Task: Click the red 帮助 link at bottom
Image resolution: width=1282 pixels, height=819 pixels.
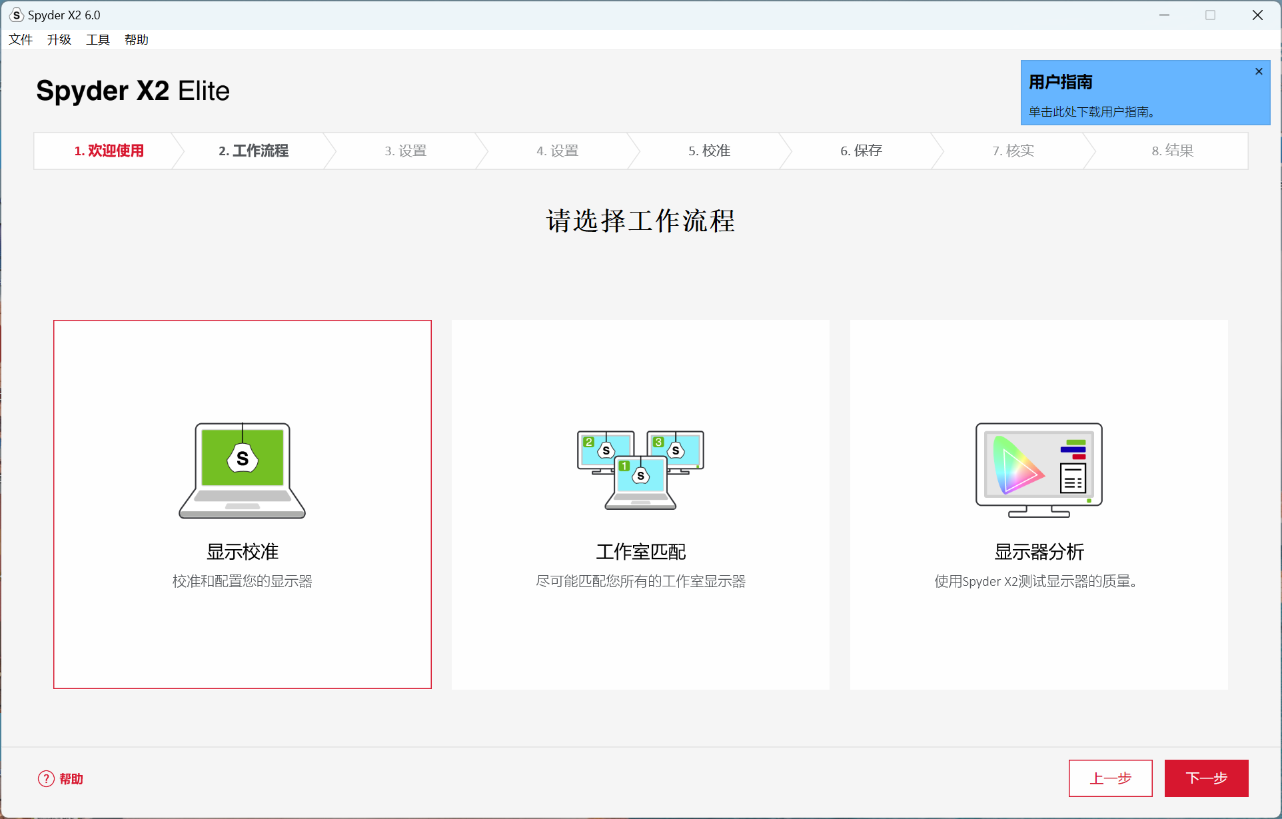Action: [71, 778]
